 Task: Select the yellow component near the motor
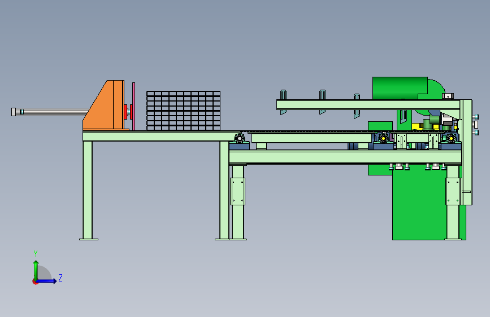(x=417, y=127)
